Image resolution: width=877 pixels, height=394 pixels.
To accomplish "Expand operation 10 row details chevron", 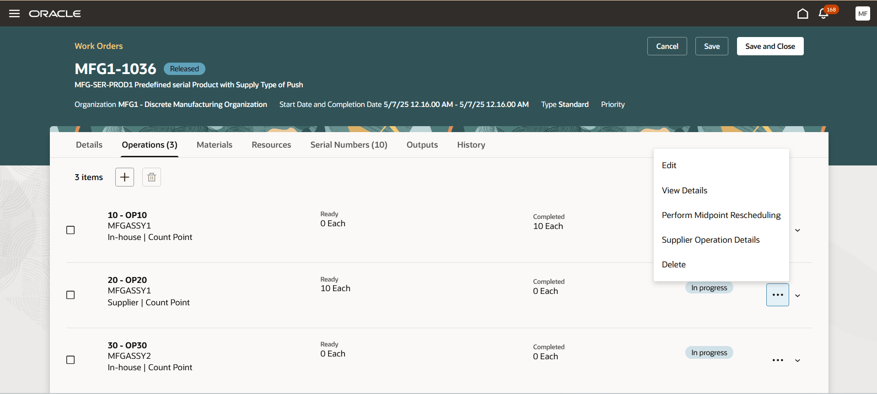I will (797, 230).
